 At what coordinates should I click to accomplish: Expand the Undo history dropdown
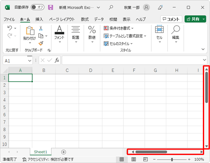15,28
